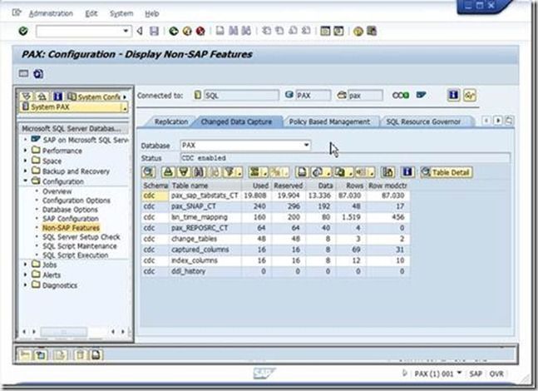
Task: Open the Help menu
Action: point(151,13)
